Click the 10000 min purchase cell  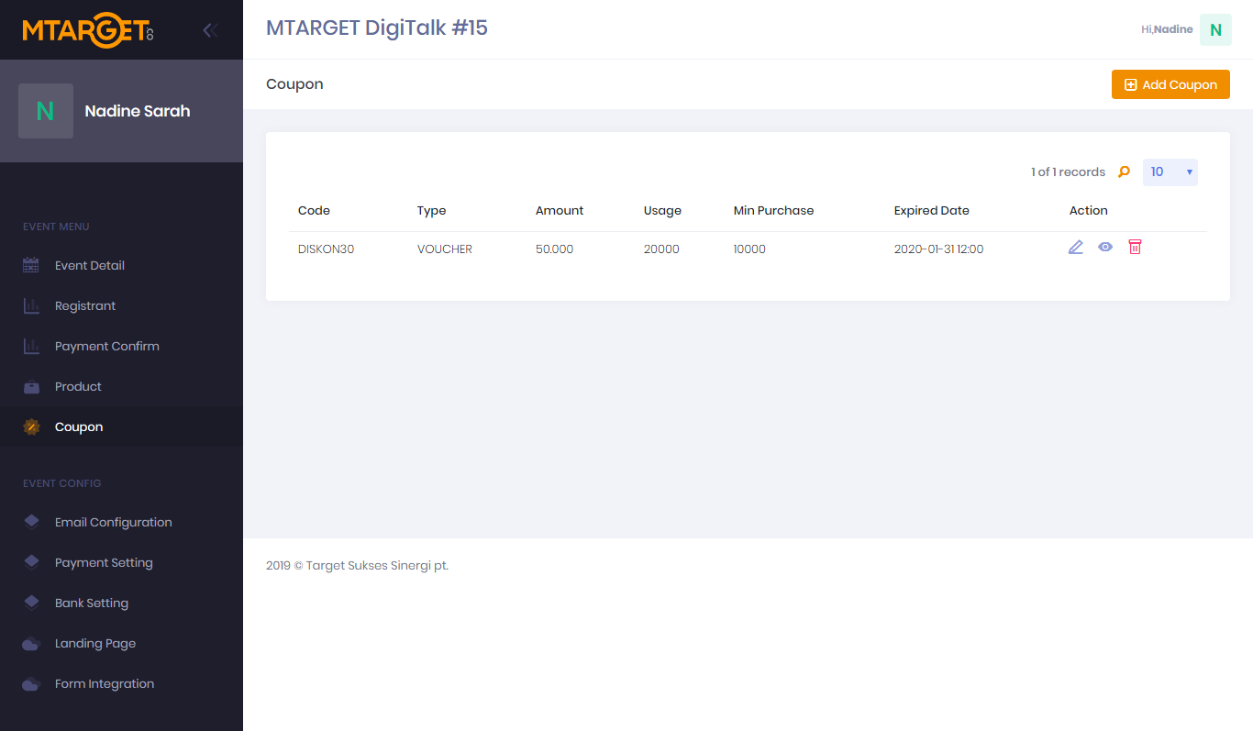click(749, 249)
